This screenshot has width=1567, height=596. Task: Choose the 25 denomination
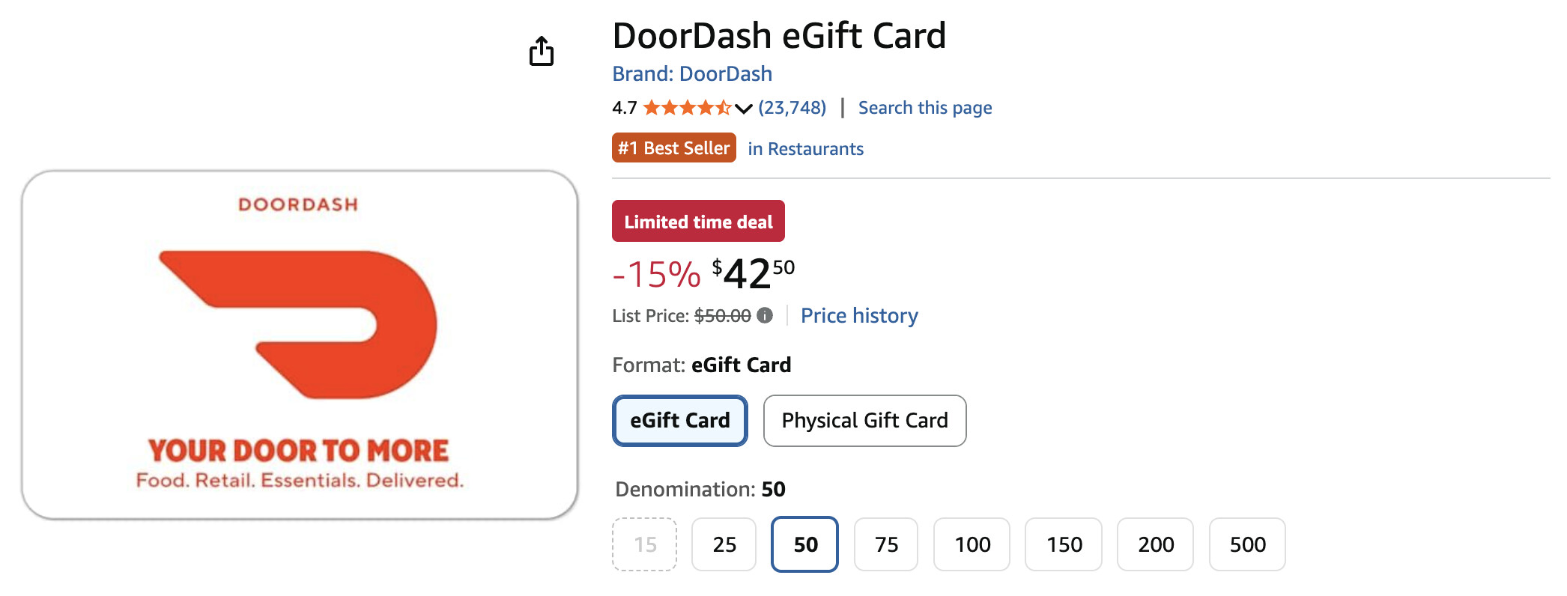(x=724, y=544)
